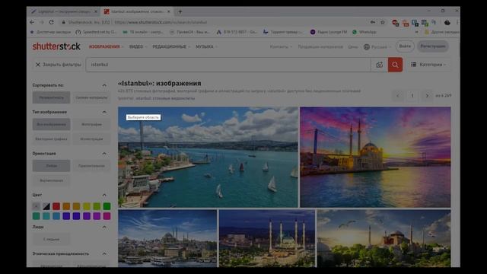The width and height of the screenshot is (487, 274).
Task: Open search-by-image camera icon
Action: (379, 65)
